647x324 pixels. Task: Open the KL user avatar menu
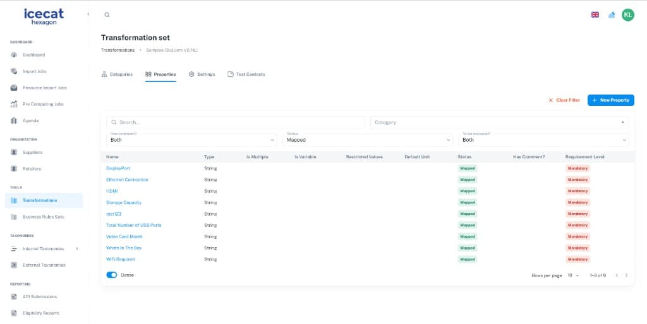(627, 15)
